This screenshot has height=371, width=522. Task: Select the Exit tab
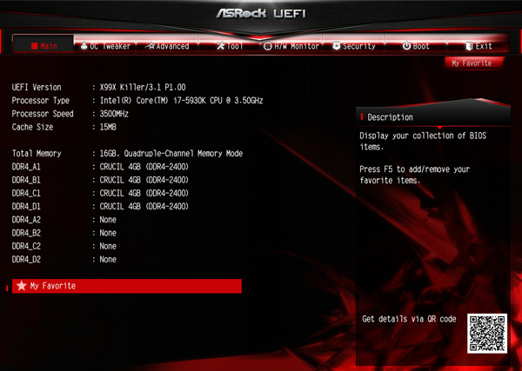pos(478,45)
